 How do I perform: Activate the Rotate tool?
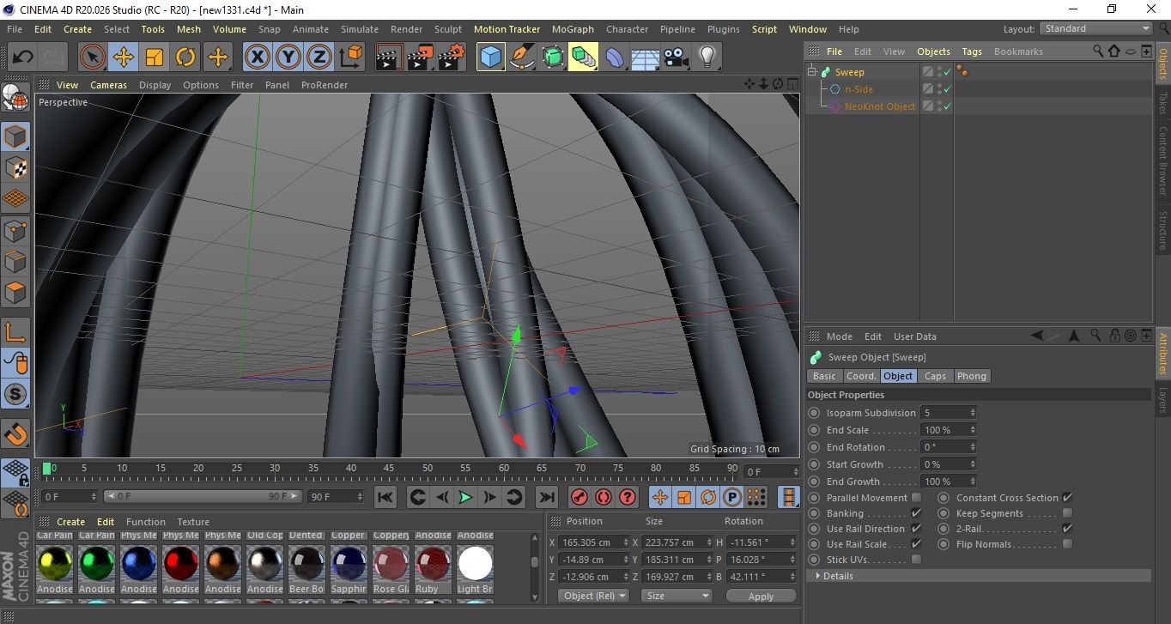[185, 58]
